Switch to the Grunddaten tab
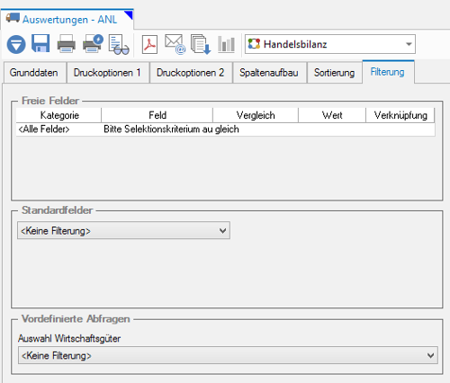450x383 pixels. (x=34, y=72)
